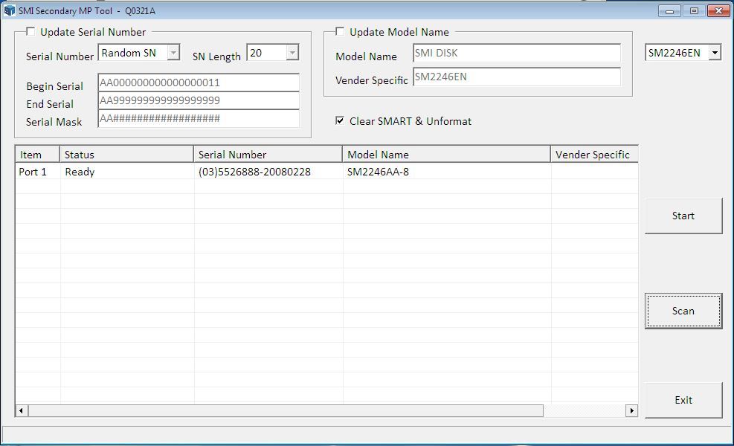The height and width of the screenshot is (446, 734).
Task: Close the SMI Secondary MP Tool window
Action: pos(718,10)
